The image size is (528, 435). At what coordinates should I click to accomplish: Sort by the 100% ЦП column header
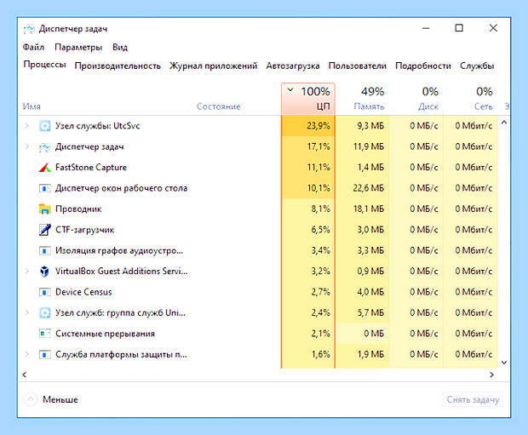(308, 99)
